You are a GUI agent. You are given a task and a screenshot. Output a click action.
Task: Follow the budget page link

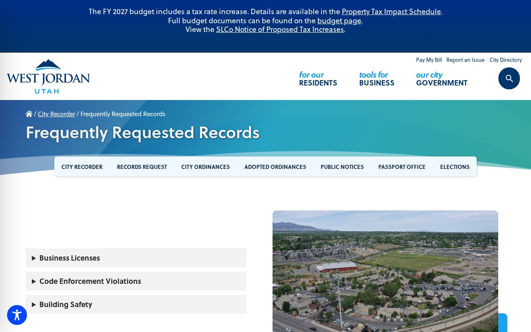pyautogui.click(x=339, y=20)
